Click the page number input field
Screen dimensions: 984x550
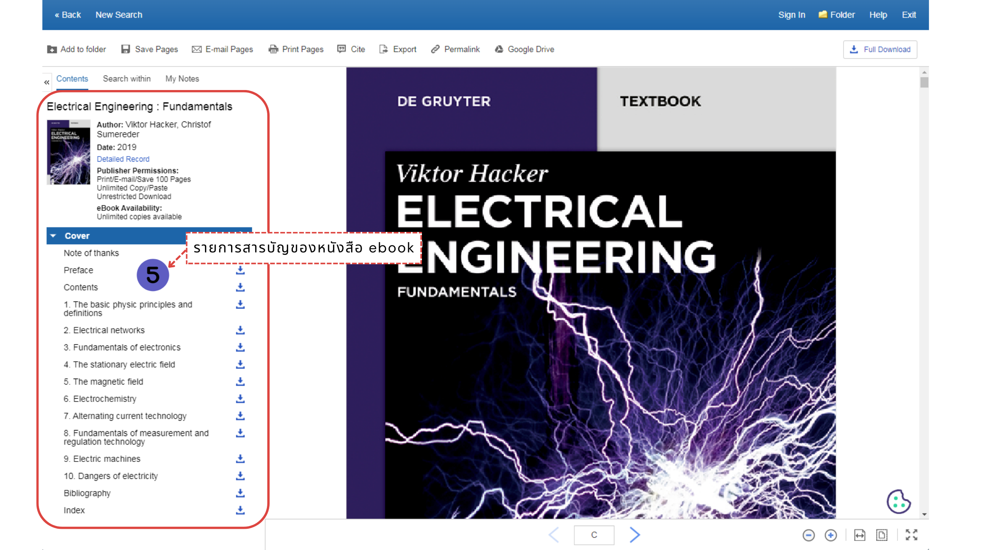(594, 535)
